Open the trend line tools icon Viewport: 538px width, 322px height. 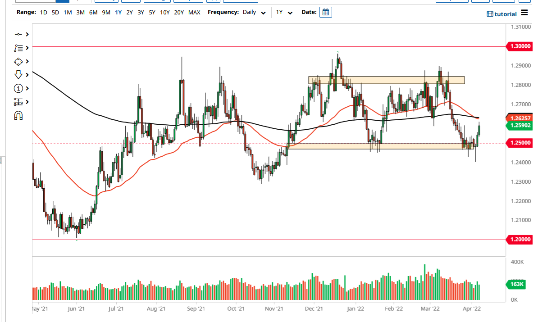coord(19,48)
